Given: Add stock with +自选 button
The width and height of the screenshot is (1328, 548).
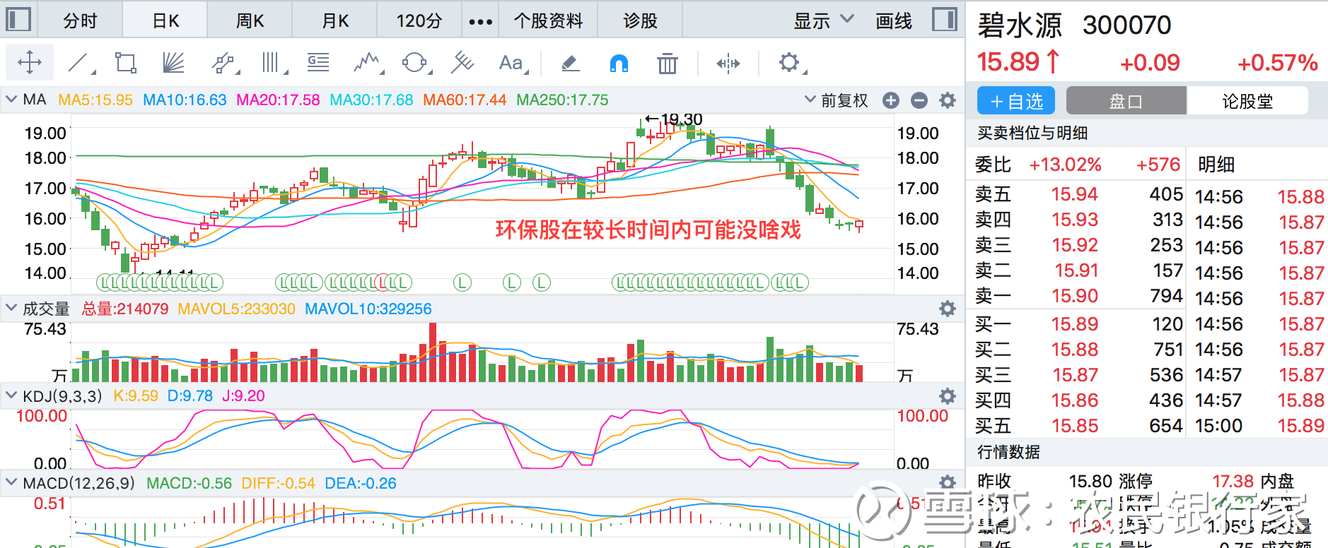Looking at the screenshot, I should pyautogui.click(x=1016, y=101).
